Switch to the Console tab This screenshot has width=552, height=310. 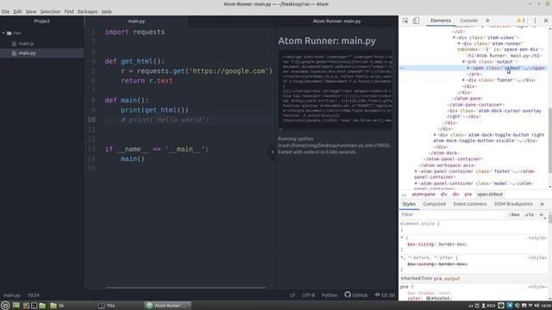468,21
